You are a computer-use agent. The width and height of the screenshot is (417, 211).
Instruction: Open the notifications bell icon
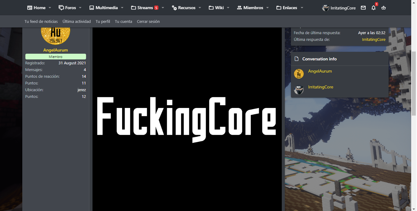(x=373, y=8)
